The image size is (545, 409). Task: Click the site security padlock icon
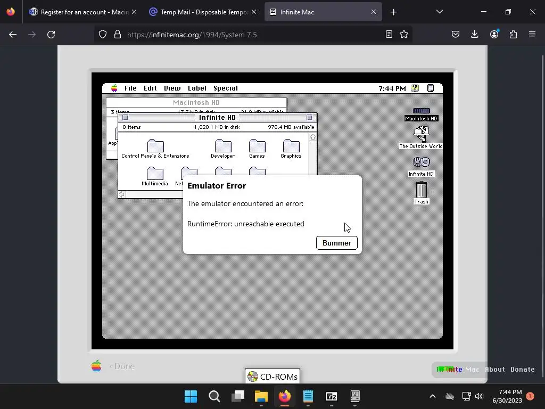coord(118,35)
